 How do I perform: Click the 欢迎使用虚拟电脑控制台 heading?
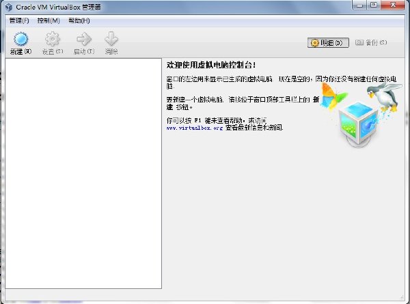(210, 65)
